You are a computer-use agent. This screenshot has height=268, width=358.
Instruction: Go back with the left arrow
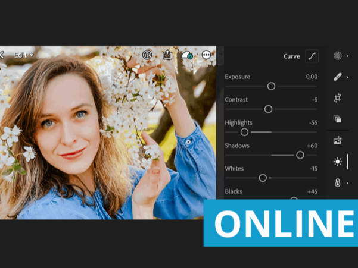[2, 55]
